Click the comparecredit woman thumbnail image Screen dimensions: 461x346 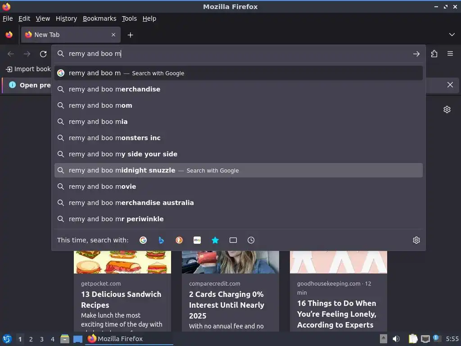pos(230,262)
